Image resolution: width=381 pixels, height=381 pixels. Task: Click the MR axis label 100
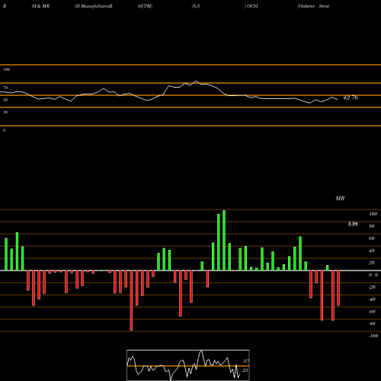tap(373, 214)
